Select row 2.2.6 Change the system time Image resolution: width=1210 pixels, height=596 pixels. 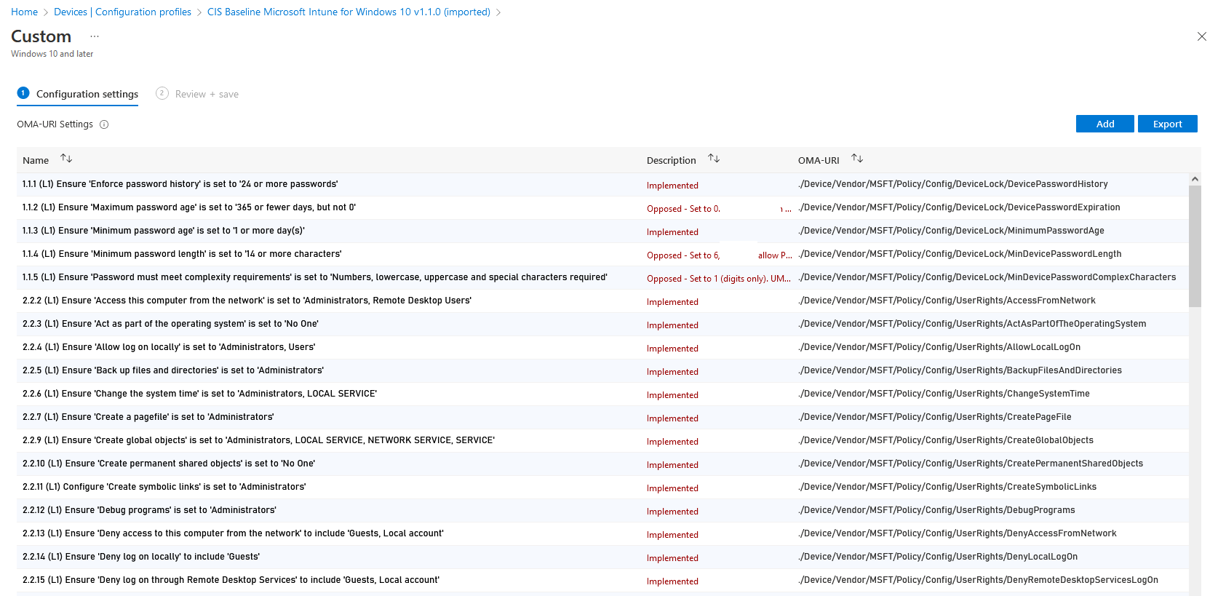[x=603, y=394]
